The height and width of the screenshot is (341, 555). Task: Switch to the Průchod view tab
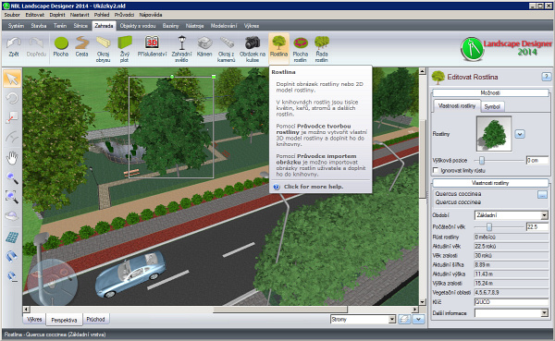(x=95, y=320)
